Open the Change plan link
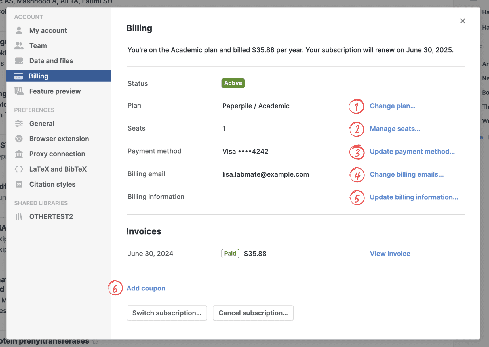This screenshot has width=489, height=347. pos(392,106)
